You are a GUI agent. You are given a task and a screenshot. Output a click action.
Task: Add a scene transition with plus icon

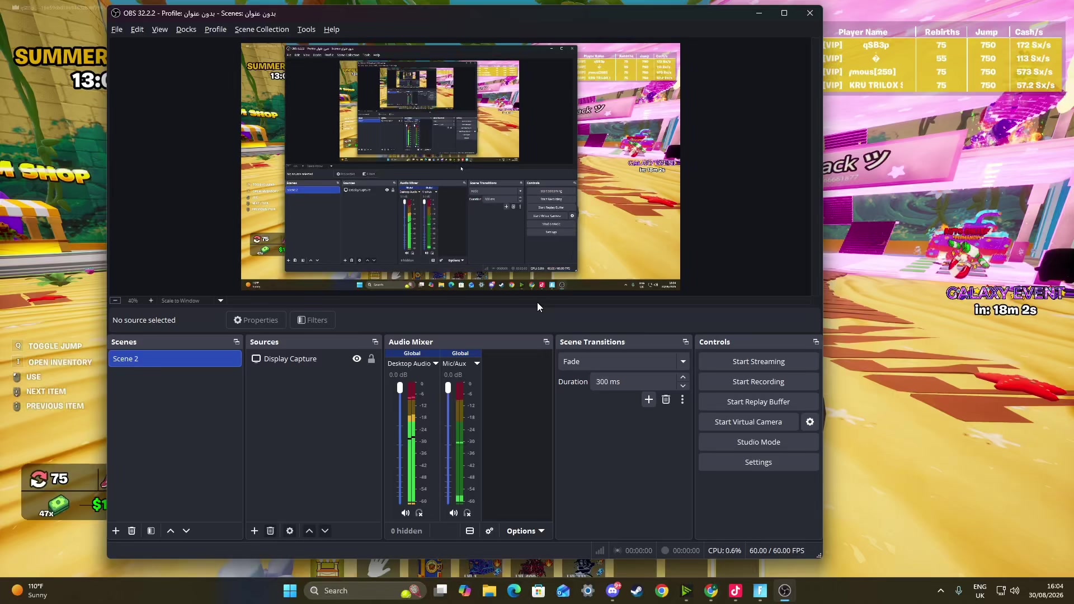[649, 399]
